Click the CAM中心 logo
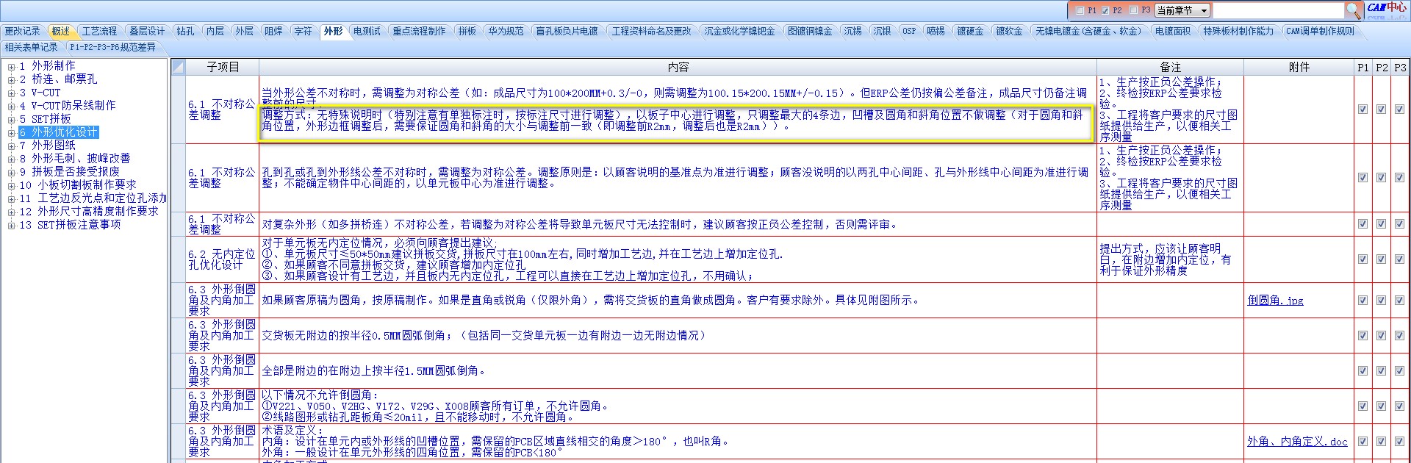 (1387, 7)
